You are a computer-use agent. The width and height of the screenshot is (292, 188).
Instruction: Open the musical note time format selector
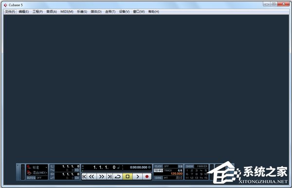pyautogui.click(x=118, y=167)
